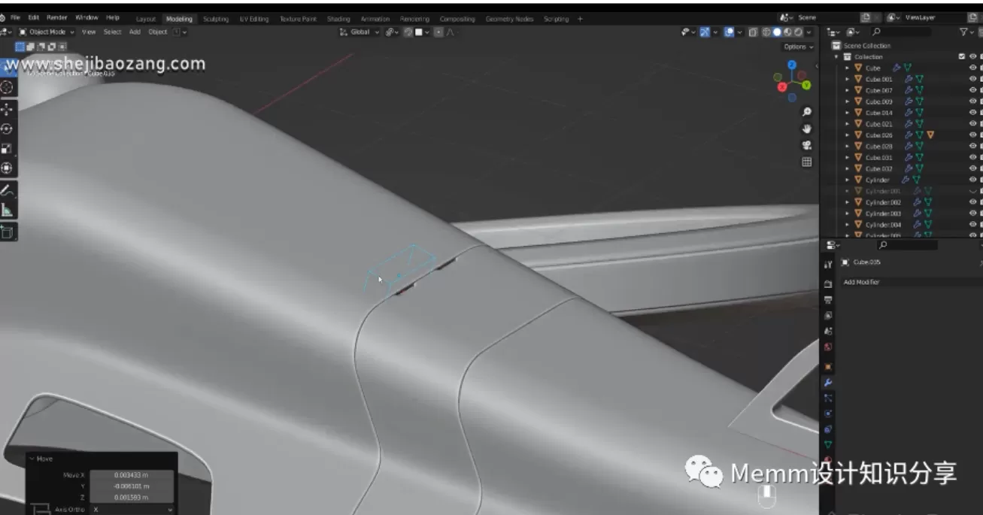Open the Render menu
Image resolution: width=983 pixels, height=515 pixels.
(x=57, y=17)
